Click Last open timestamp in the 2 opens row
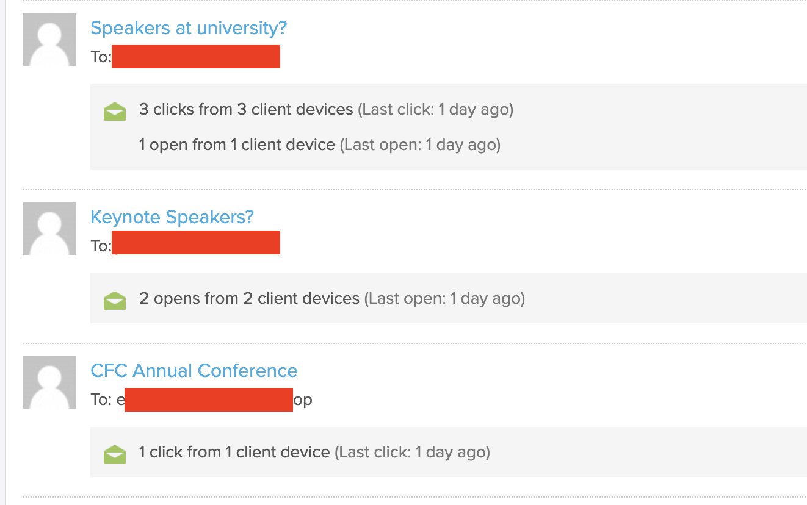807x505 pixels. click(x=444, y=299)
